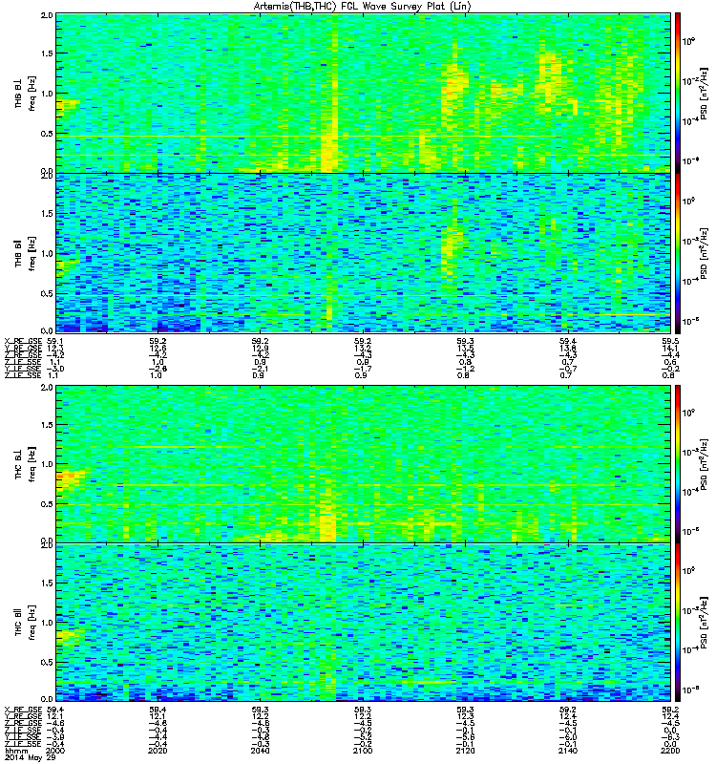Click the '2100' time tick label
Screen dimensions: 716x764
[x=363, y=751]
